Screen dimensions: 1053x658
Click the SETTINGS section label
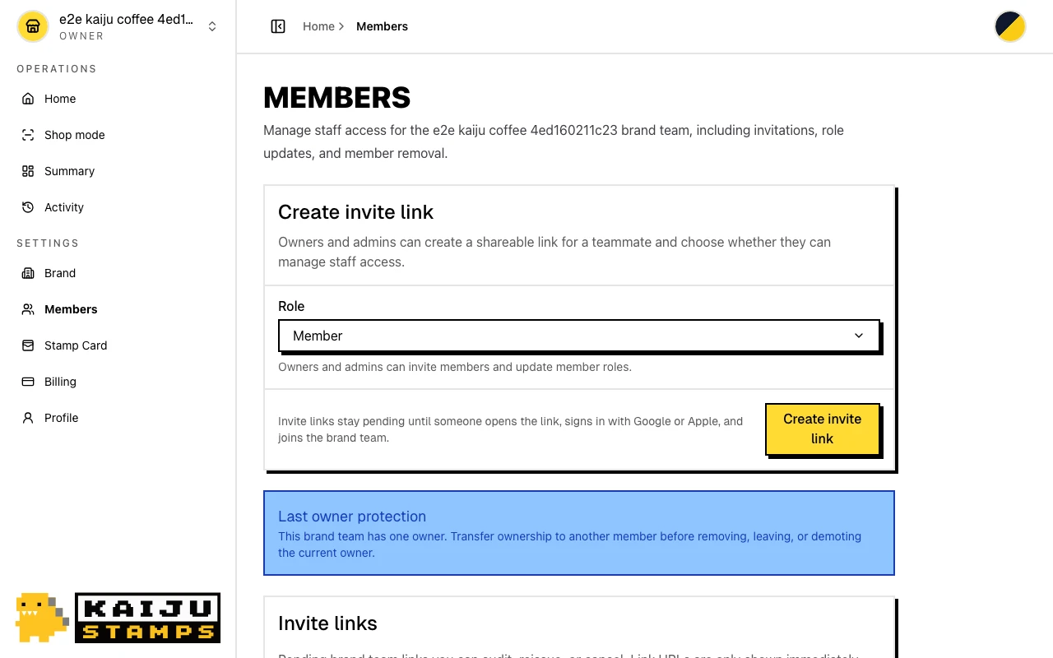click(48, 243)
